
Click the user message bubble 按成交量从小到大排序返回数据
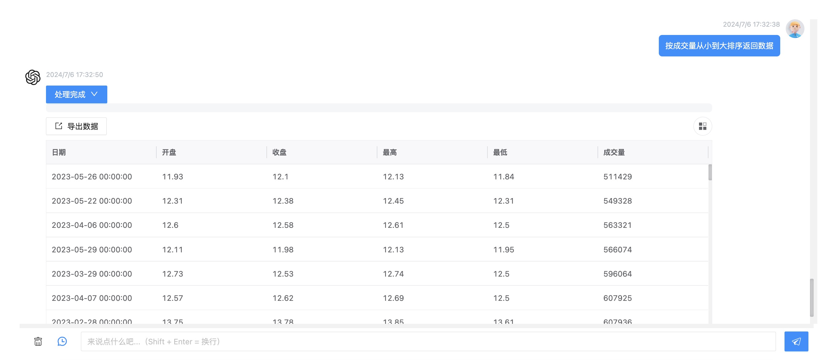click(x=719, y=46)
